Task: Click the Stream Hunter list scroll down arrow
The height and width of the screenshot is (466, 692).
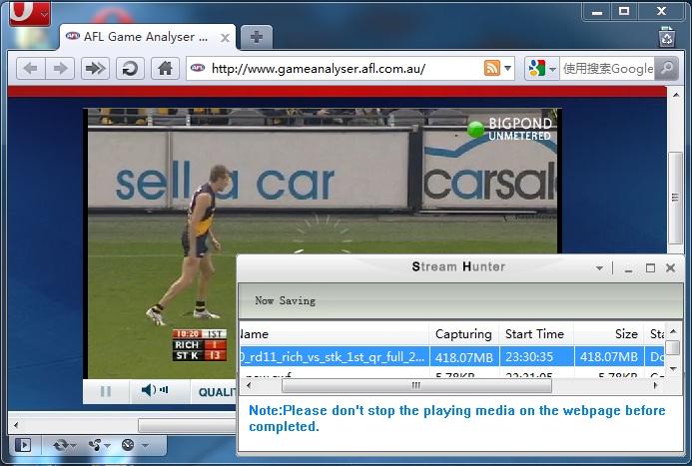Action: click(x=673, y=368)
